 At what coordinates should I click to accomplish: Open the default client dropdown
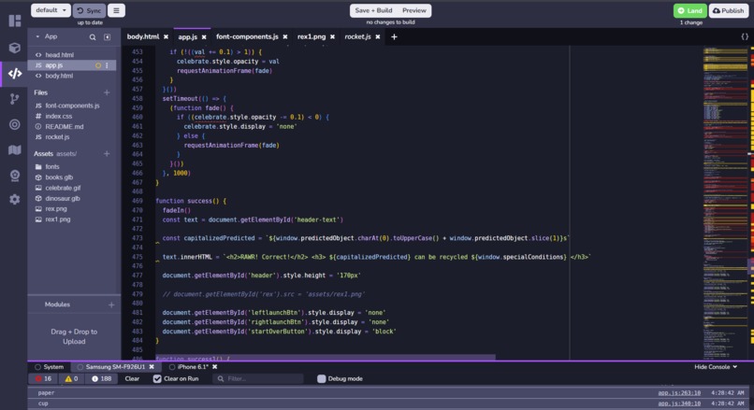[51, 10]
